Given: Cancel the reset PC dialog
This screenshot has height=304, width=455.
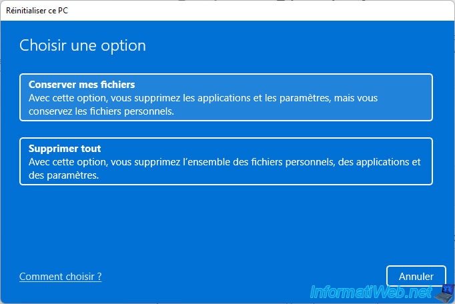Looking at the screenshot, I should point(416,276).
